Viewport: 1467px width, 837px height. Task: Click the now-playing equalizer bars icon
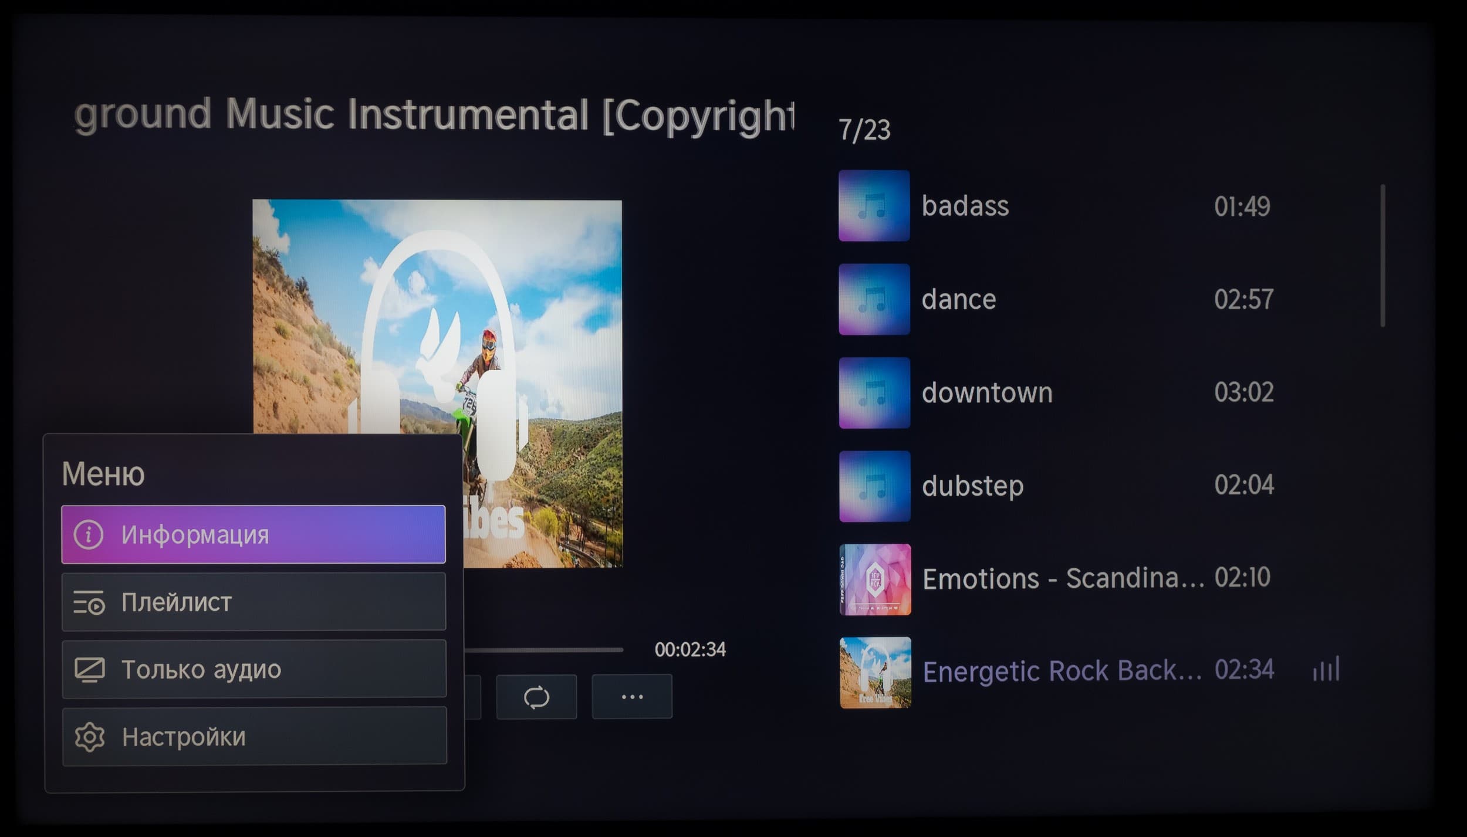[1326, 669]
